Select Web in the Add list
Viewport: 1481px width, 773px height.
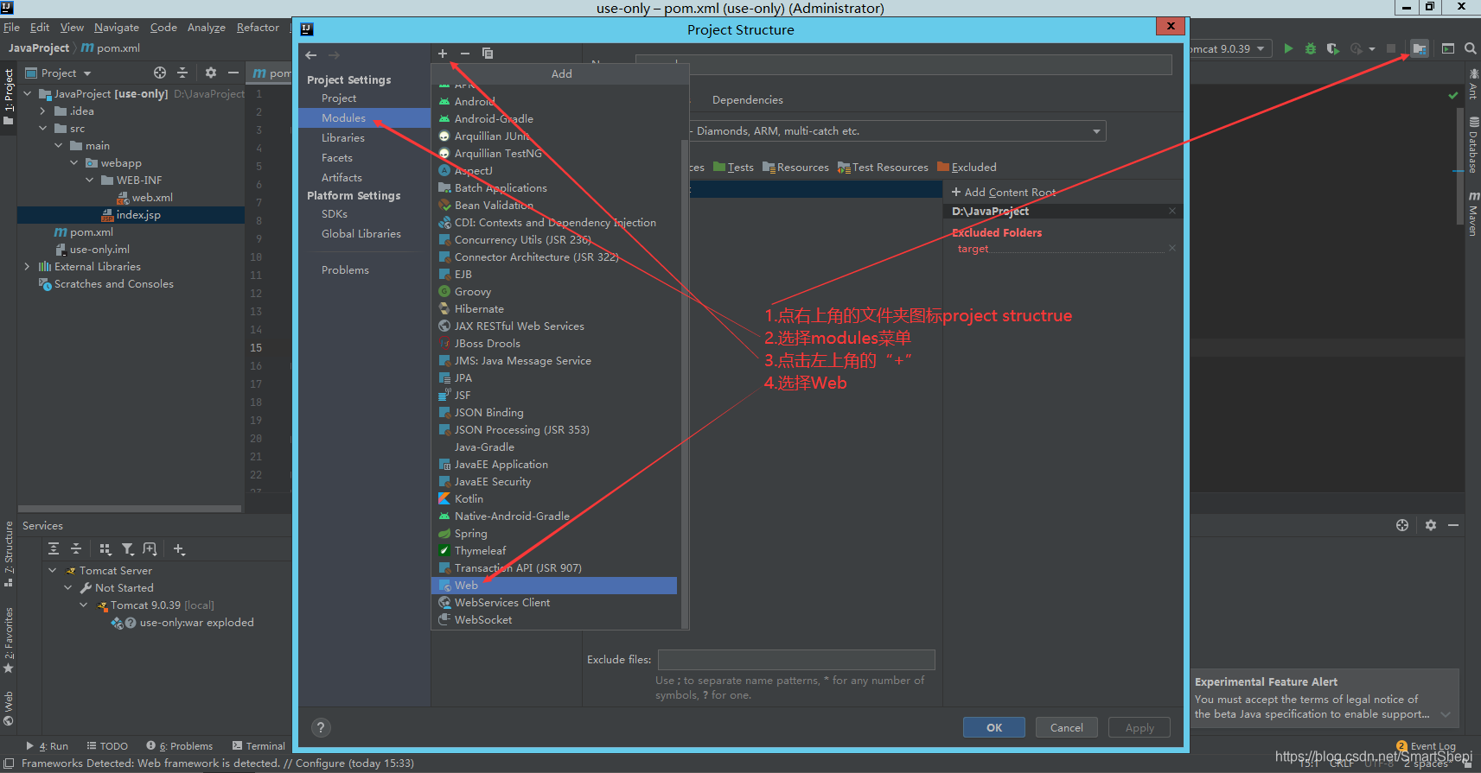coord(554,585)
